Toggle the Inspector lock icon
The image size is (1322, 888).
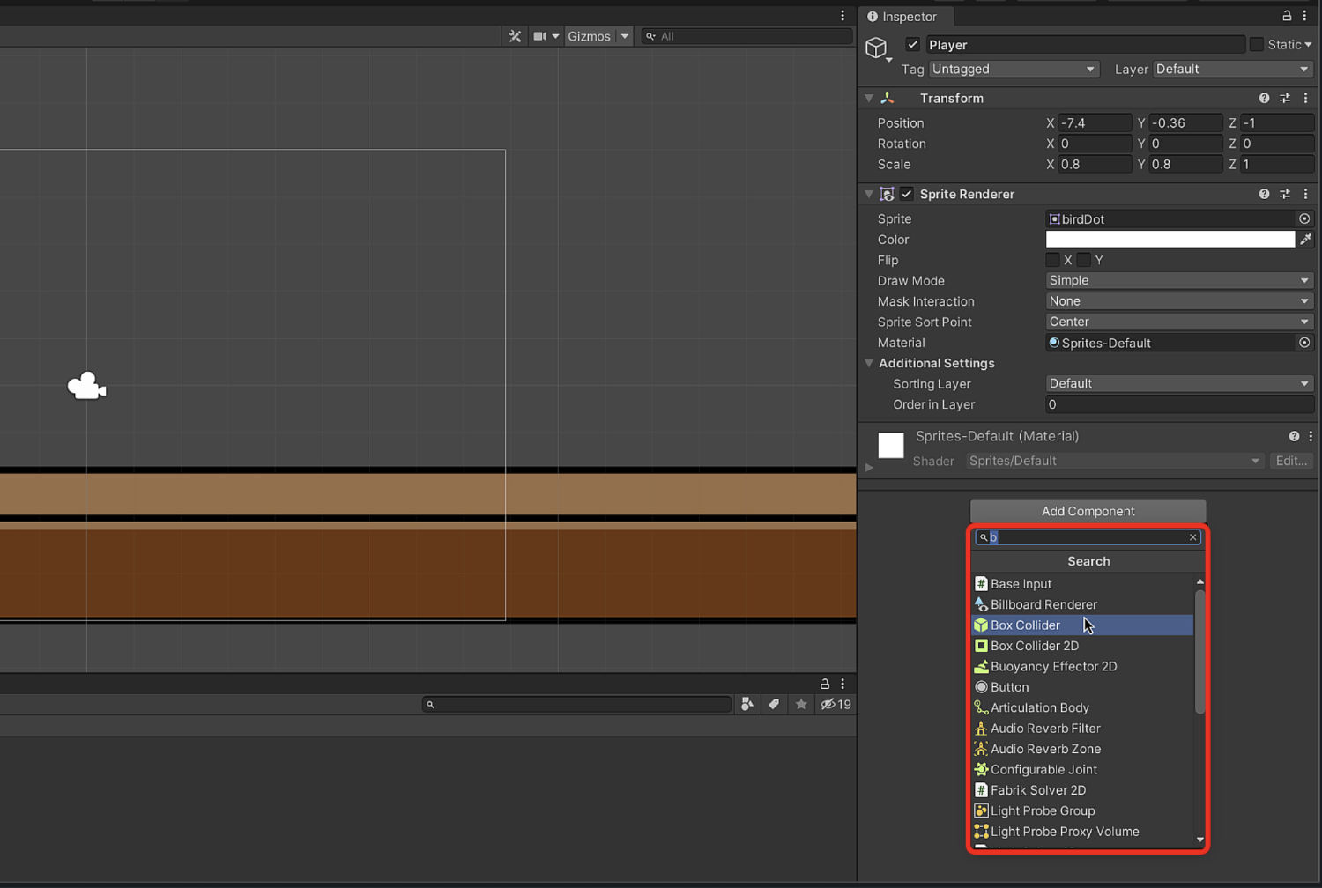pos(1287,16)
